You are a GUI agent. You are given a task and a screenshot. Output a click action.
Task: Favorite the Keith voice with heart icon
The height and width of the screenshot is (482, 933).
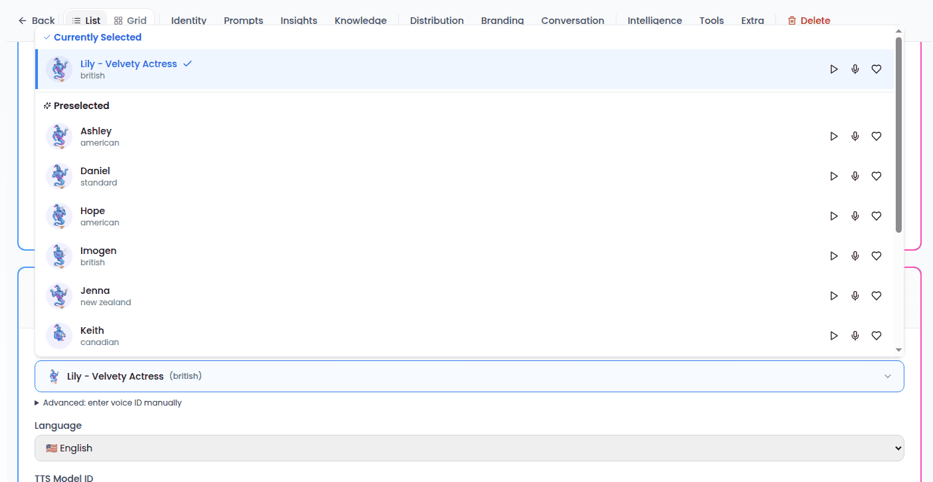point(876,336)
